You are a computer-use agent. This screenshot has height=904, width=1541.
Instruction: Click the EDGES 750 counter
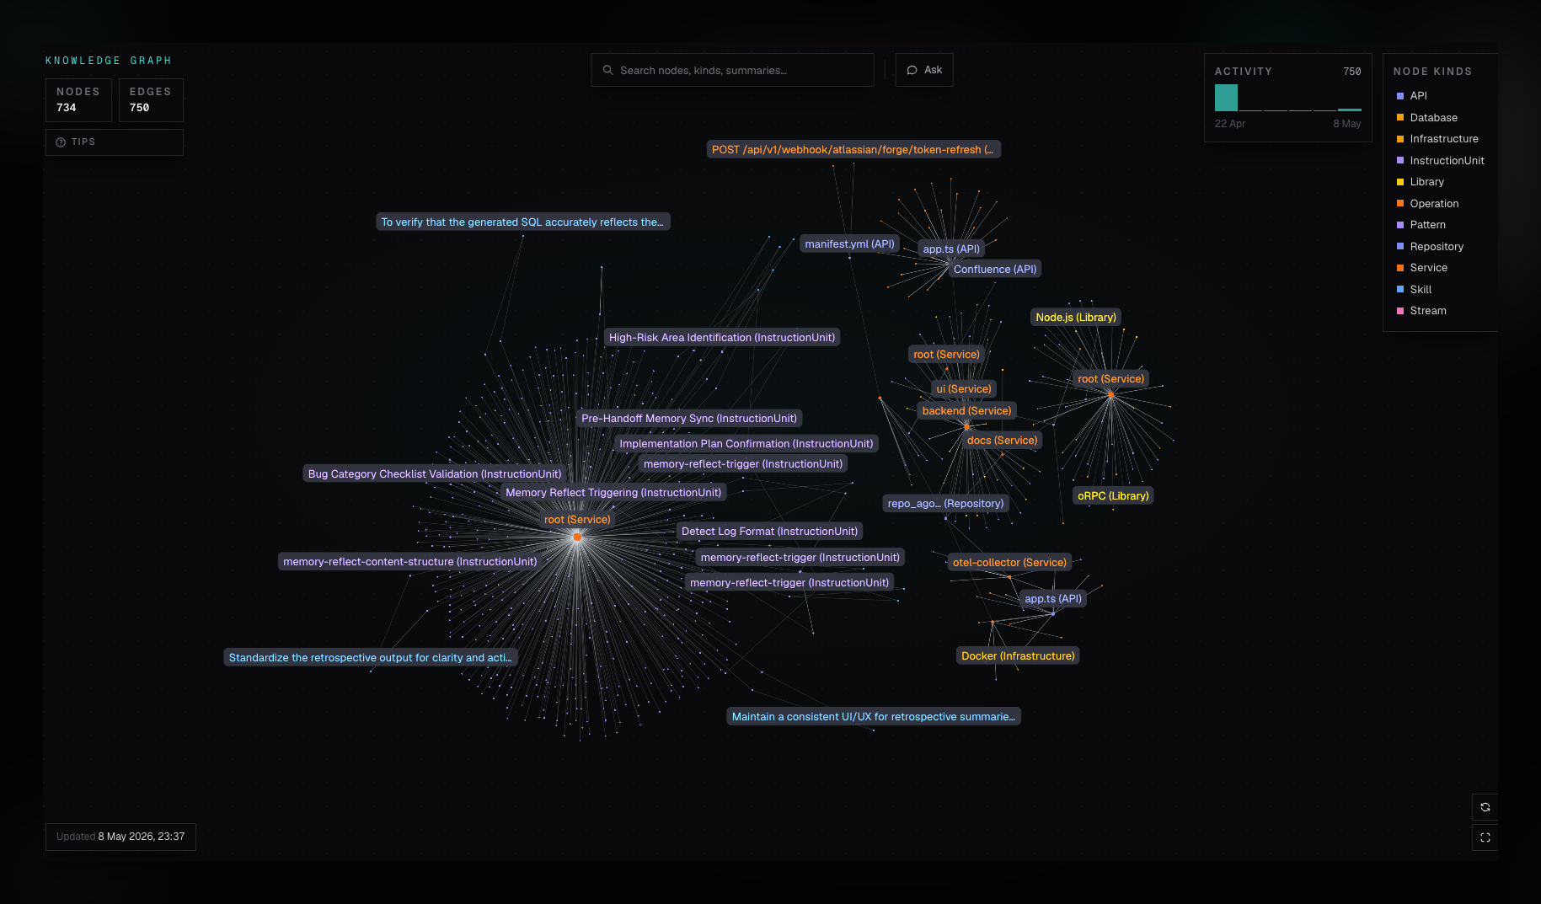click(151, 99)
